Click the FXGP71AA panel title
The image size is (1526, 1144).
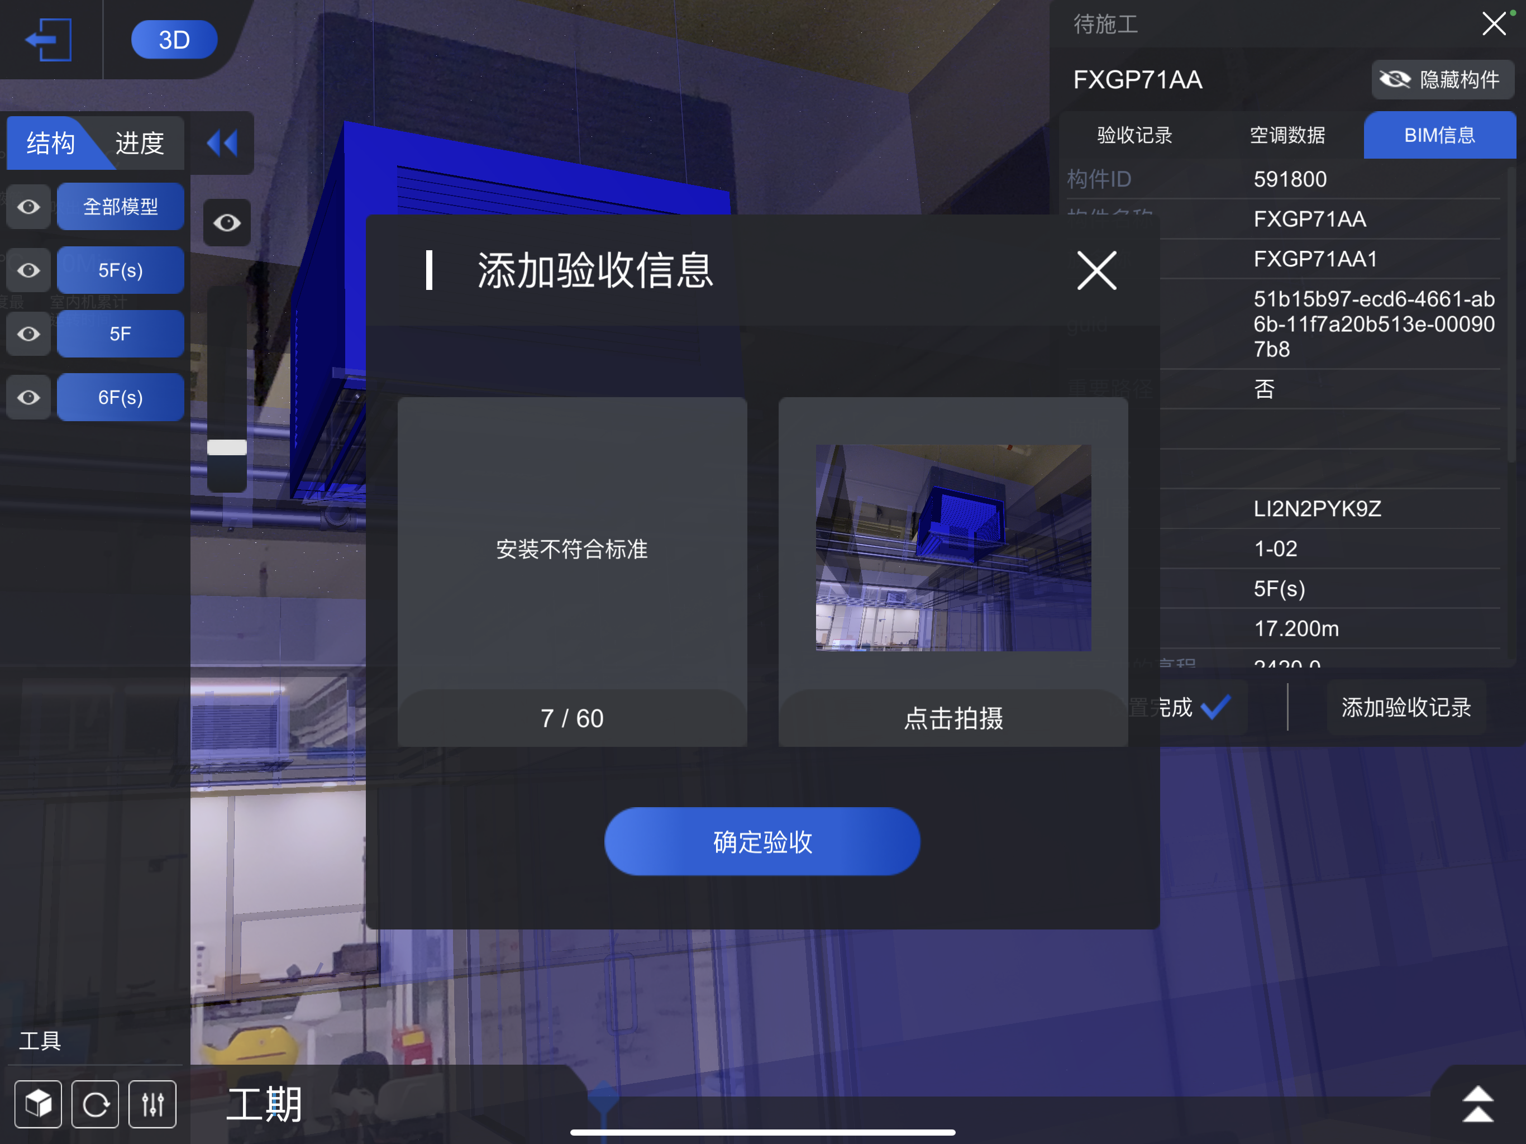(x=1138, y=80)
